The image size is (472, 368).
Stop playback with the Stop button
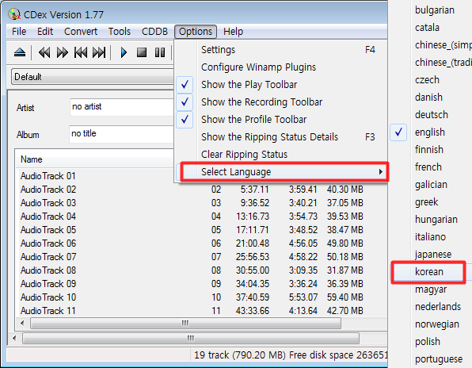(142, 53)
